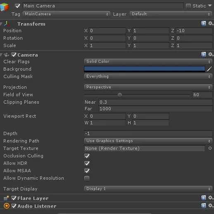
Task: Pick background color with eyedropper icon
Action: coord(209,69)
